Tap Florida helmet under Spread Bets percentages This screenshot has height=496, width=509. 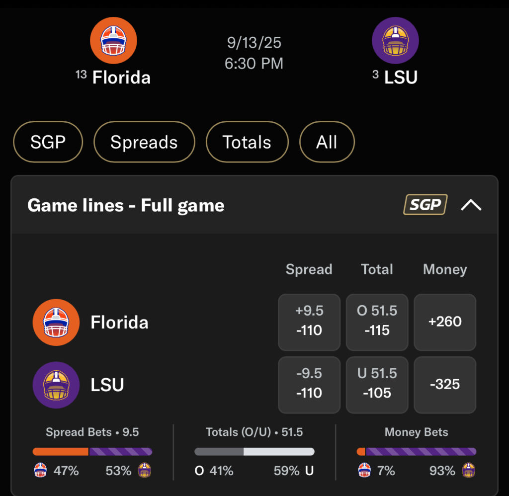point(41,470)
